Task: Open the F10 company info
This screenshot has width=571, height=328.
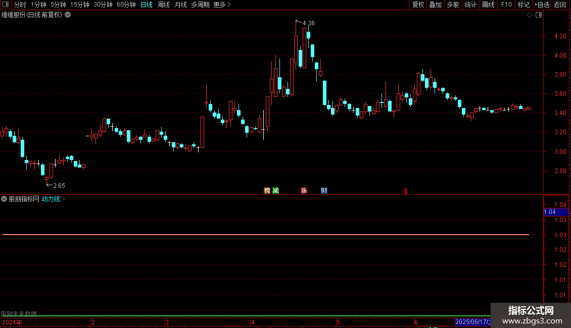Action: click(x=506, y=5)
